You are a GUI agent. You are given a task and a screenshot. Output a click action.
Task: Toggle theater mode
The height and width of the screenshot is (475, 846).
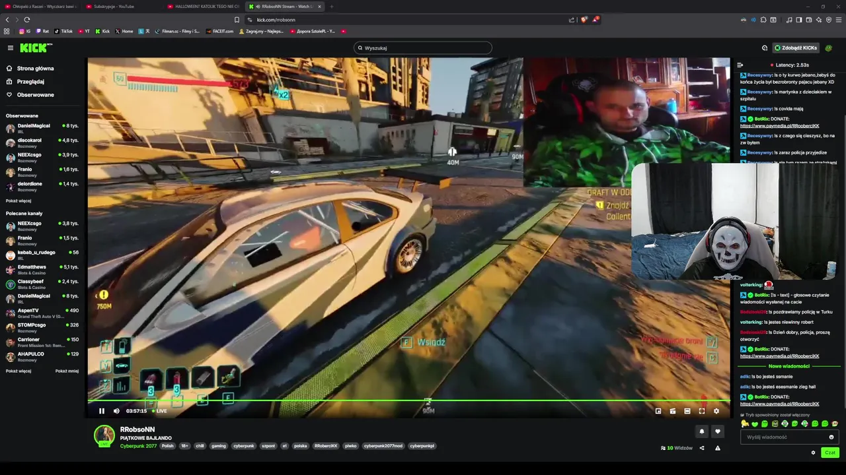tap(687, 411)
